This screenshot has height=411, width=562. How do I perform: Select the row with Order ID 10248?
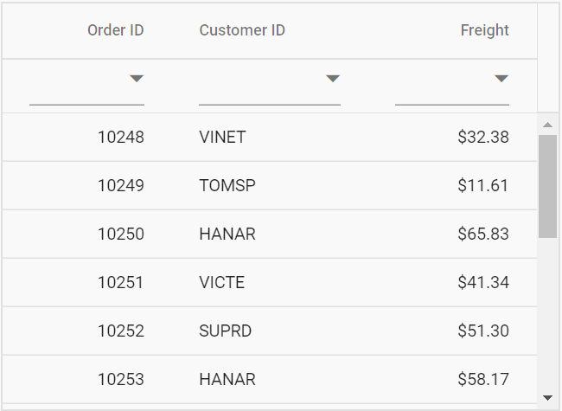pyautogui.click(x=120, y=137)
